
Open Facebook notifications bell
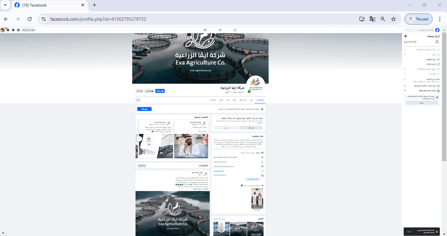tap(8, 30)
